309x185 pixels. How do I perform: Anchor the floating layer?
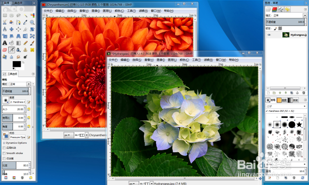(297, 93)
